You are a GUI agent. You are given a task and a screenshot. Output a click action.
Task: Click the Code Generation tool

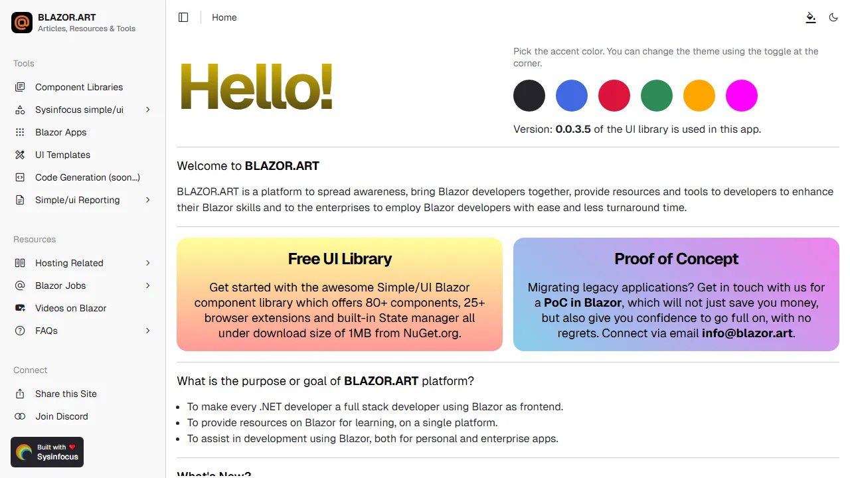(87, 177)
